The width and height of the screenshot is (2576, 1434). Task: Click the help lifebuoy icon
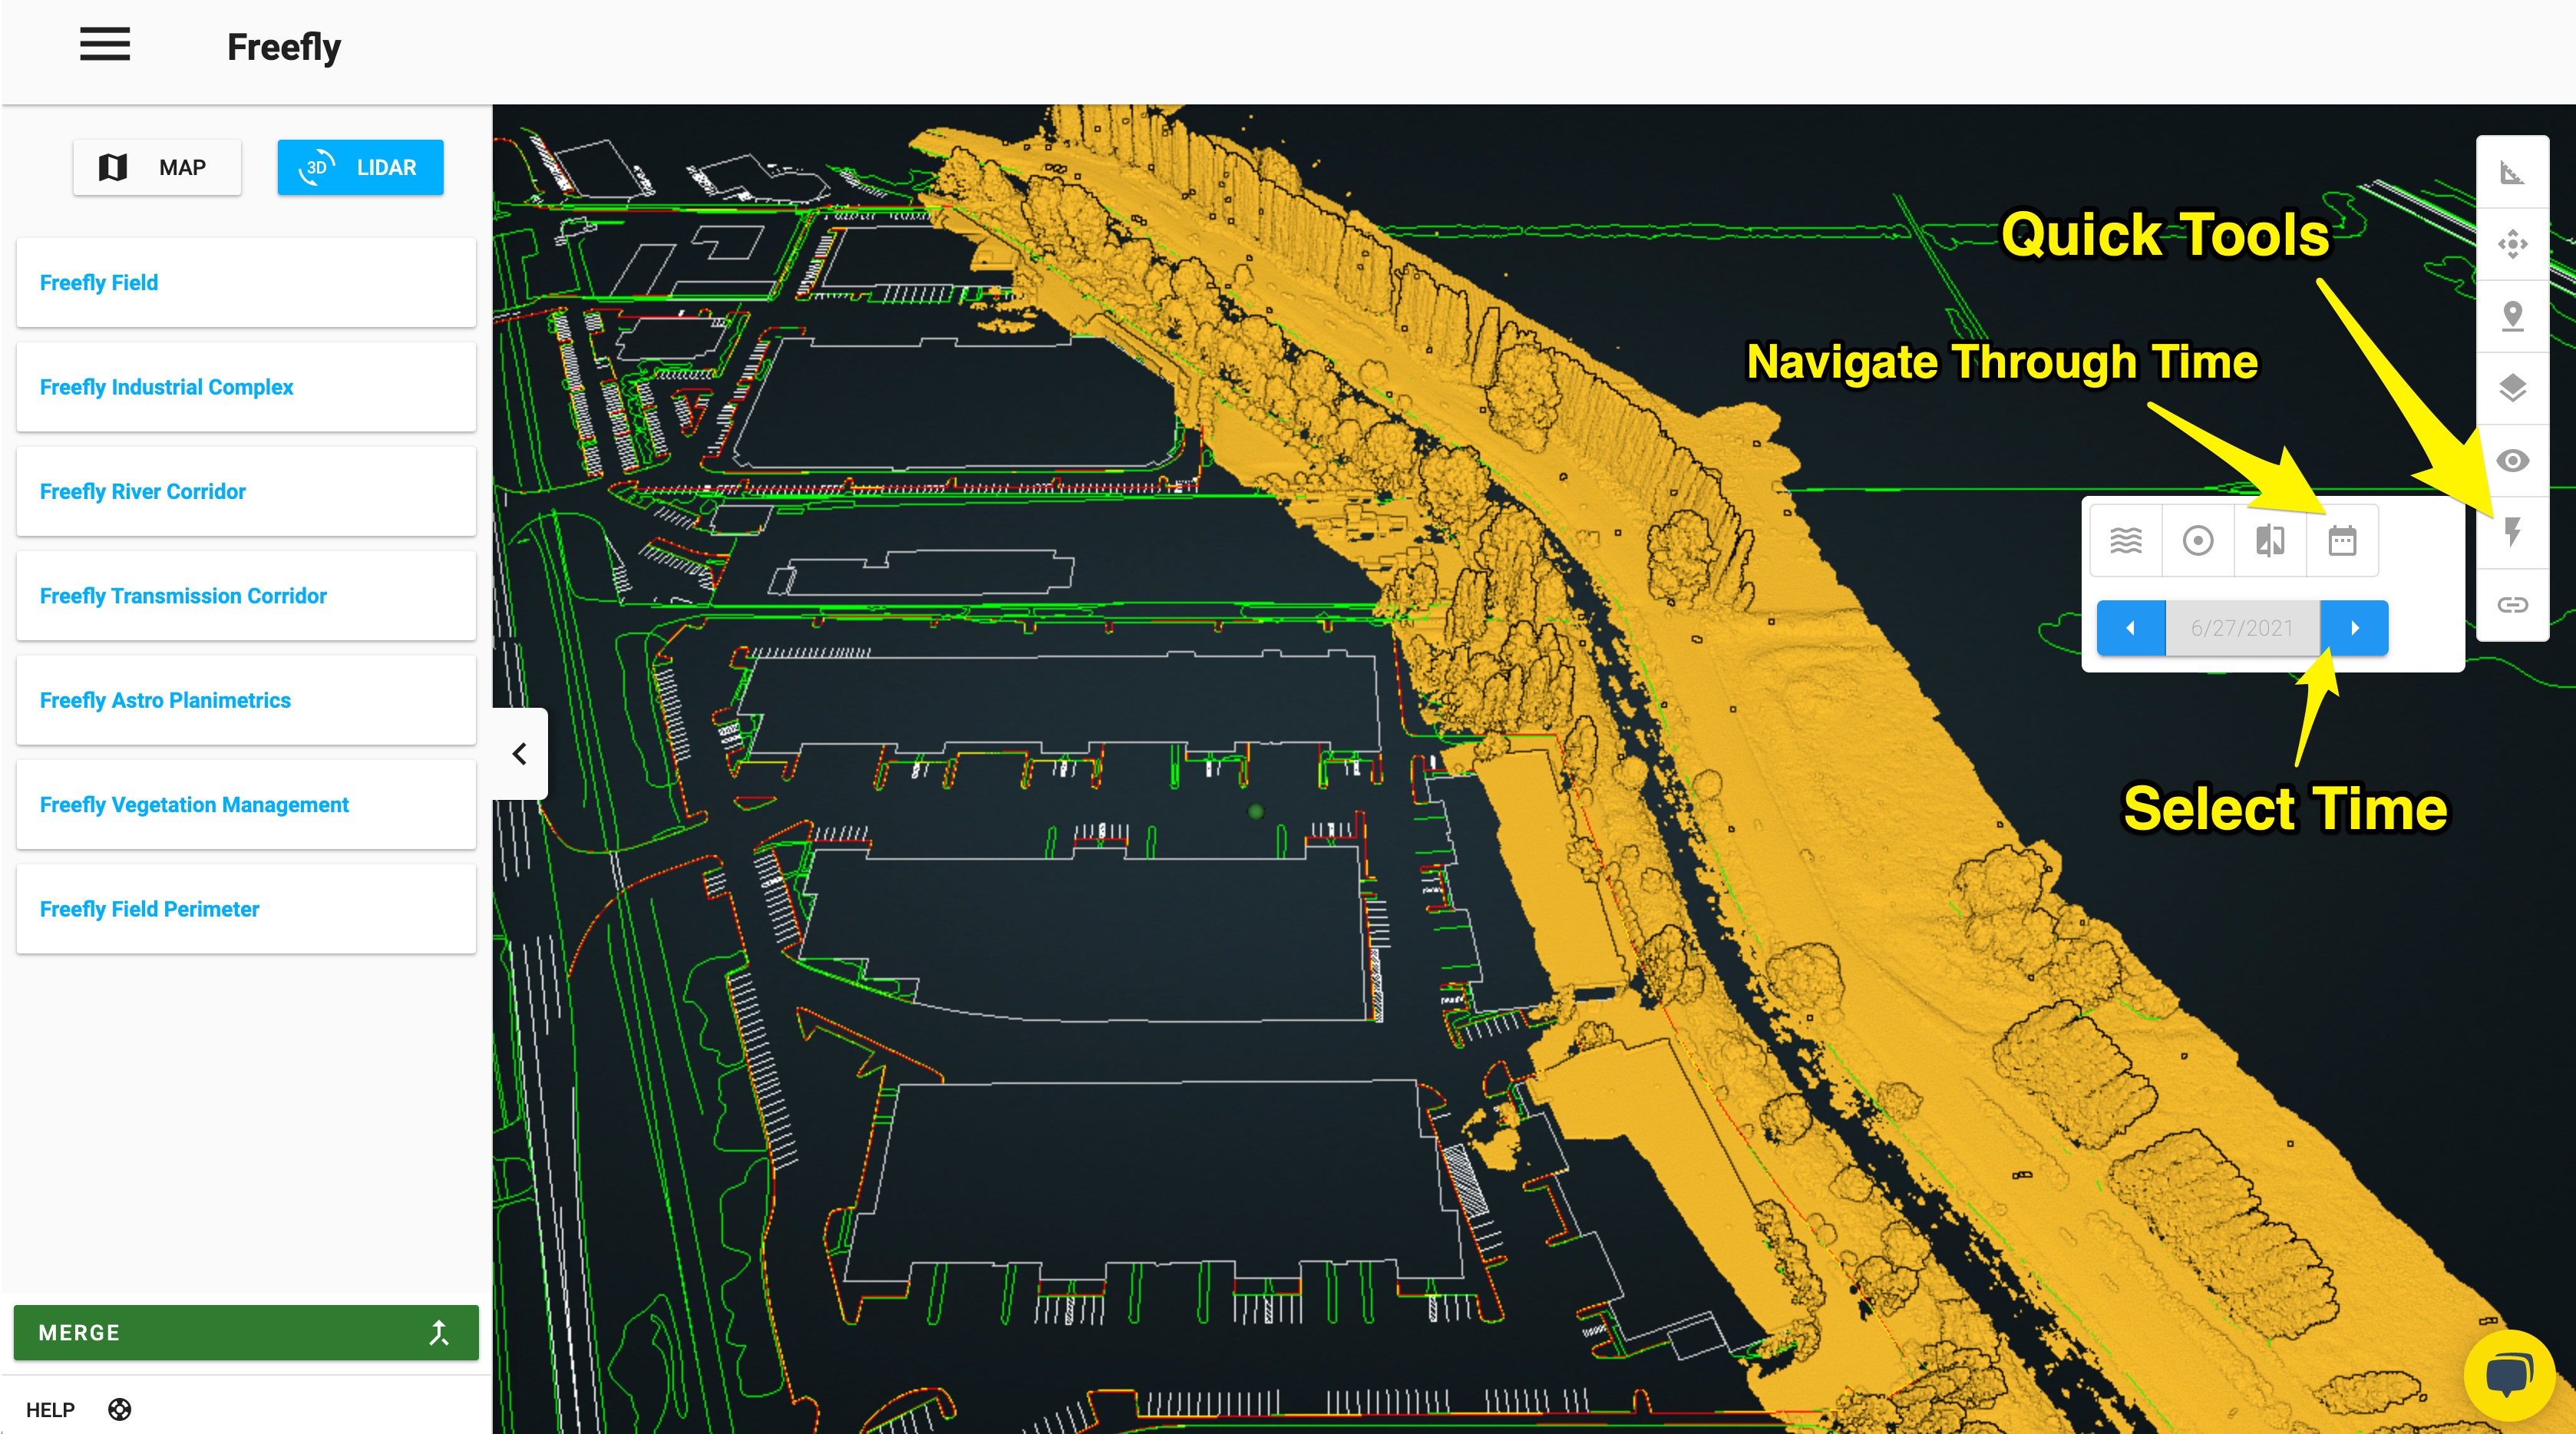120,1409
